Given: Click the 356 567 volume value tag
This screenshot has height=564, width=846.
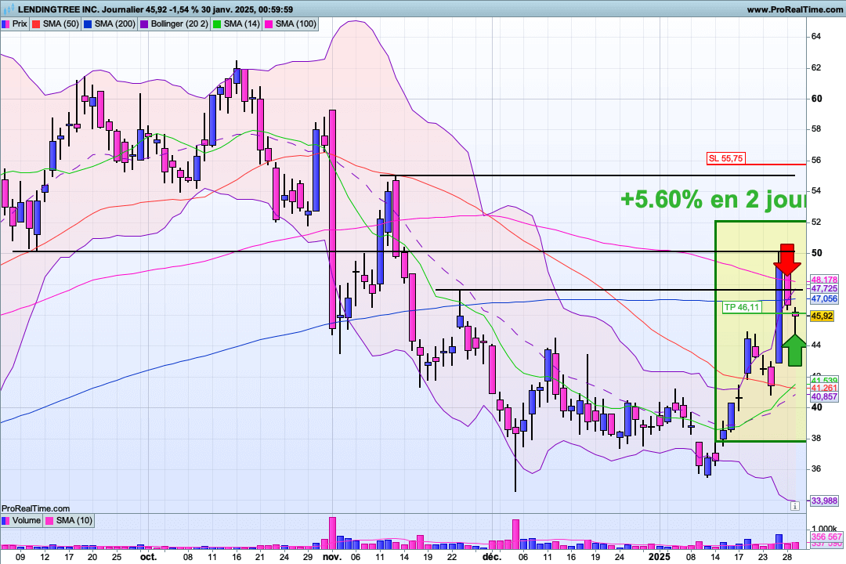Looking at the screenshot, I should [826, 537].
